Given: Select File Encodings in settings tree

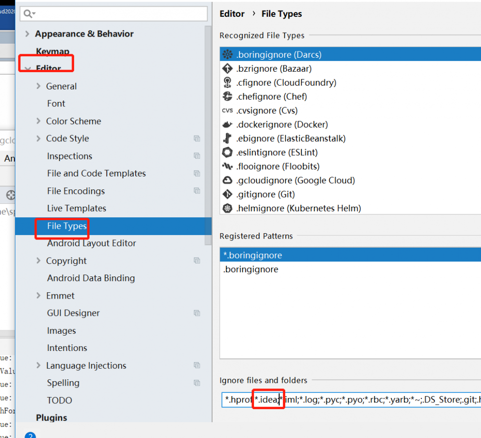Looking at the screenshot, I should click(76, 191).
